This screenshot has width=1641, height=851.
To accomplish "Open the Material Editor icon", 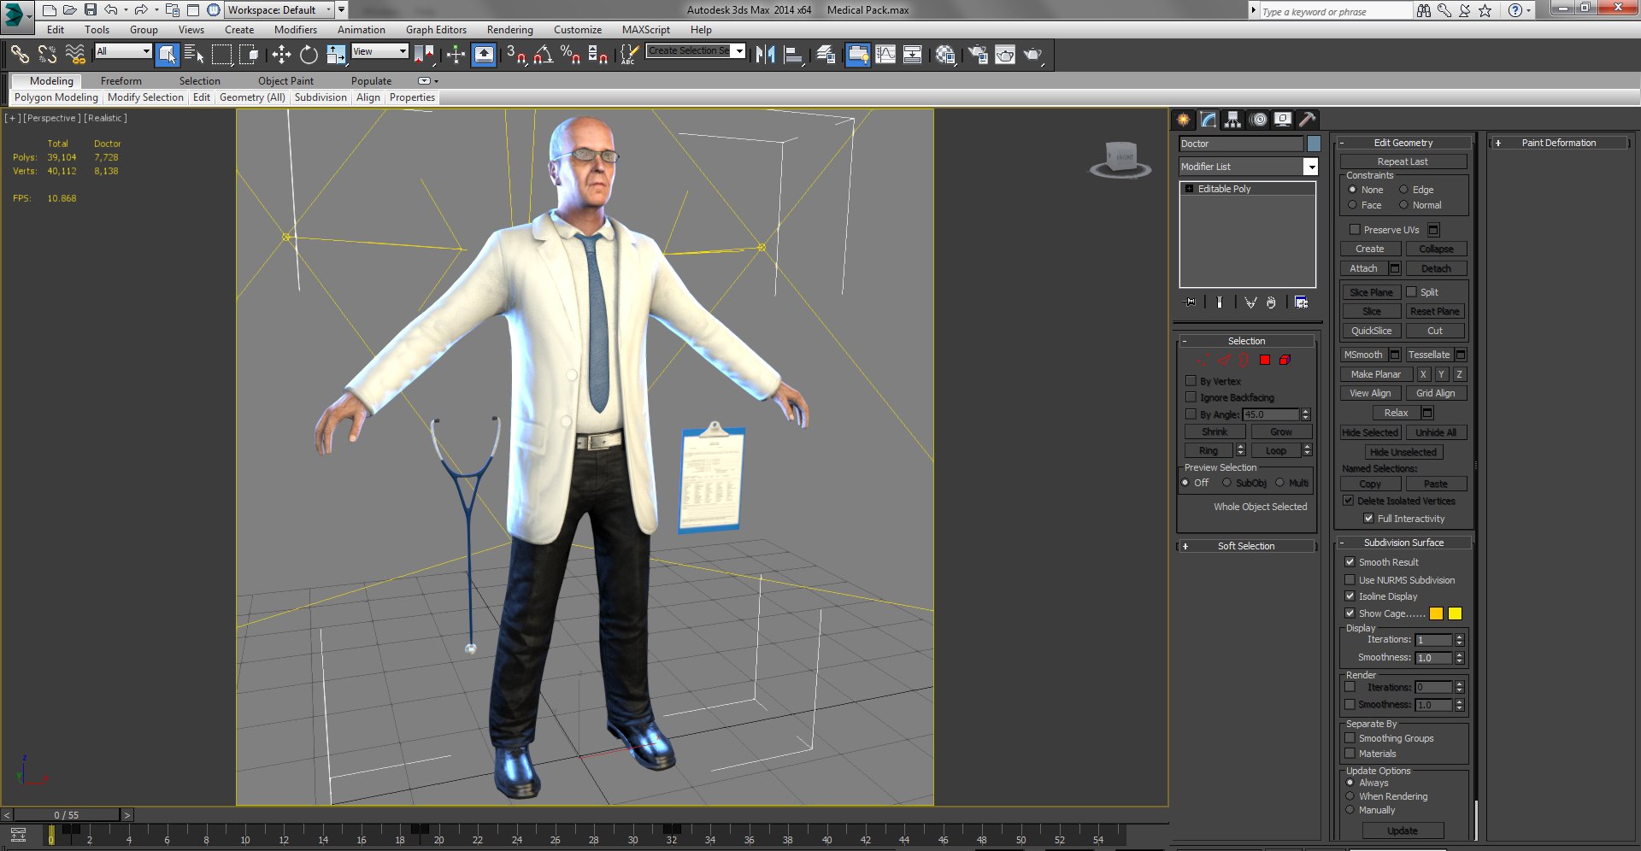I will (x=944, y=55).
